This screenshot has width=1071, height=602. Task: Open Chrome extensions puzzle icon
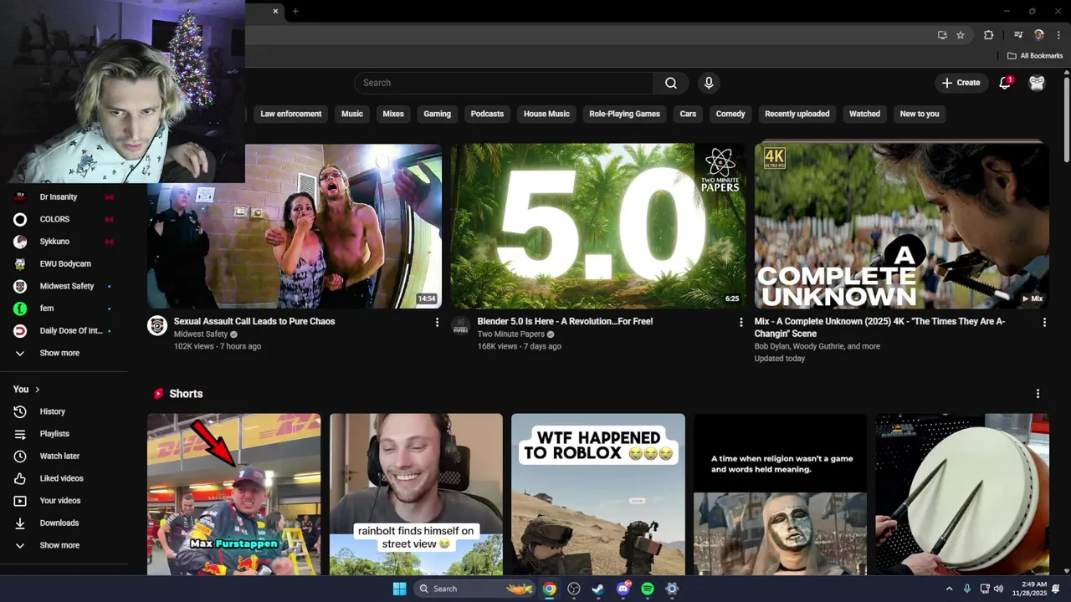point(989,35)
